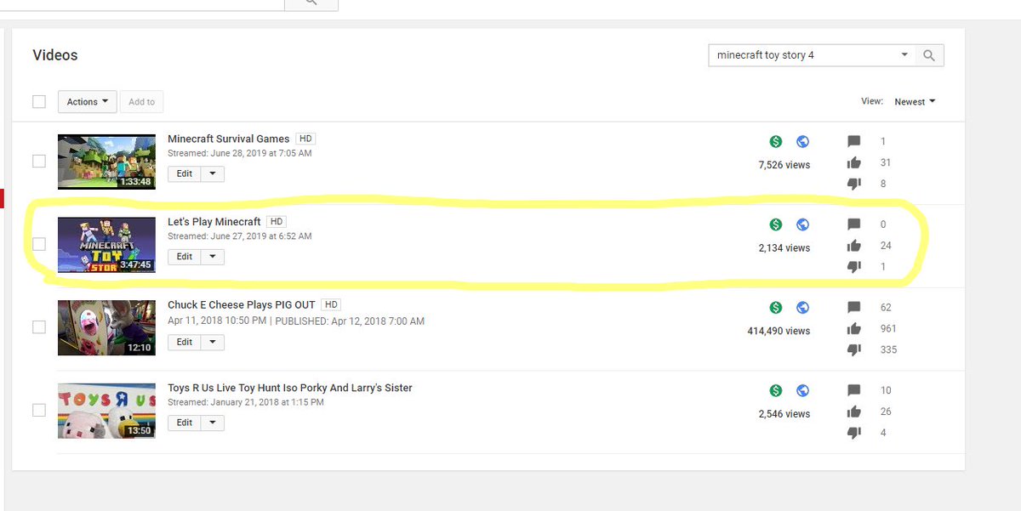Screen dimensions: 1021x511
Task: Expand Edit arrow for Chuck E Cheese video
Action: (213, 343)
